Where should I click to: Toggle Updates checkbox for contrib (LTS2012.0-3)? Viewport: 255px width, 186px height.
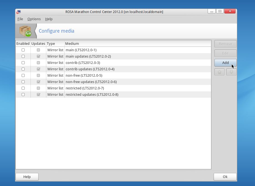(38, 63)
